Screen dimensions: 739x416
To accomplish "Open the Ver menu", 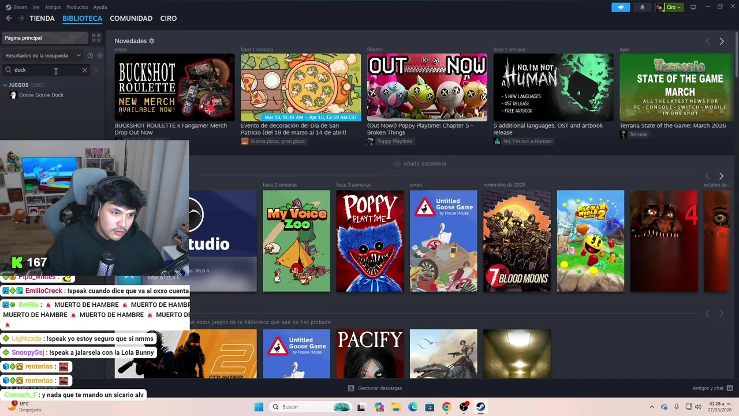I will pos(36,7).
